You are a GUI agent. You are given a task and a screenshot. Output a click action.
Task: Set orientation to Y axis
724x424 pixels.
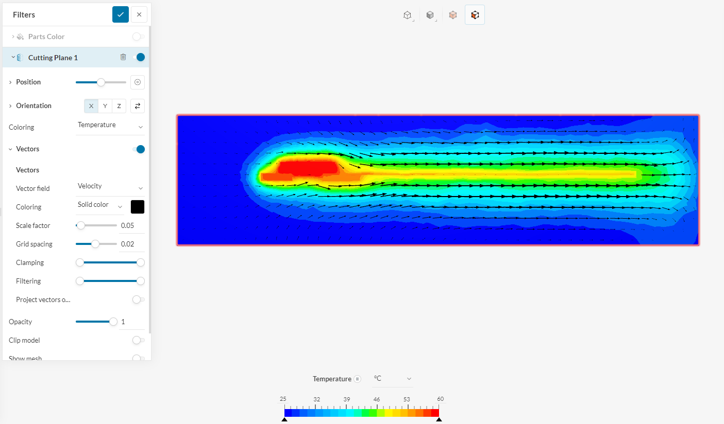[105, 106]
